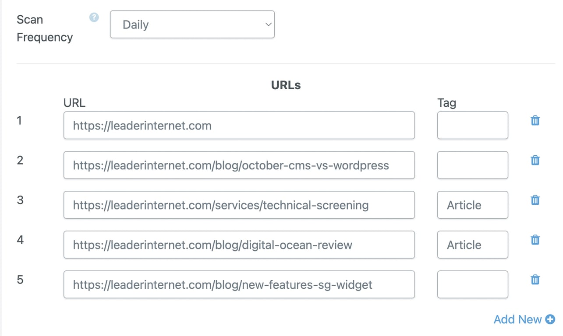
Task: Trash the digital-ocean-review URL row
Action: click(535, 240)
